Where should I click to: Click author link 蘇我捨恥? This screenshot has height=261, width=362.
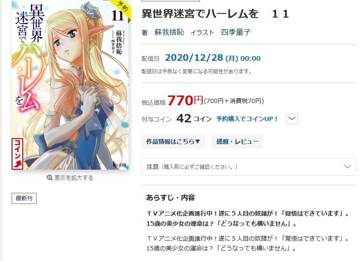point(169,32)
